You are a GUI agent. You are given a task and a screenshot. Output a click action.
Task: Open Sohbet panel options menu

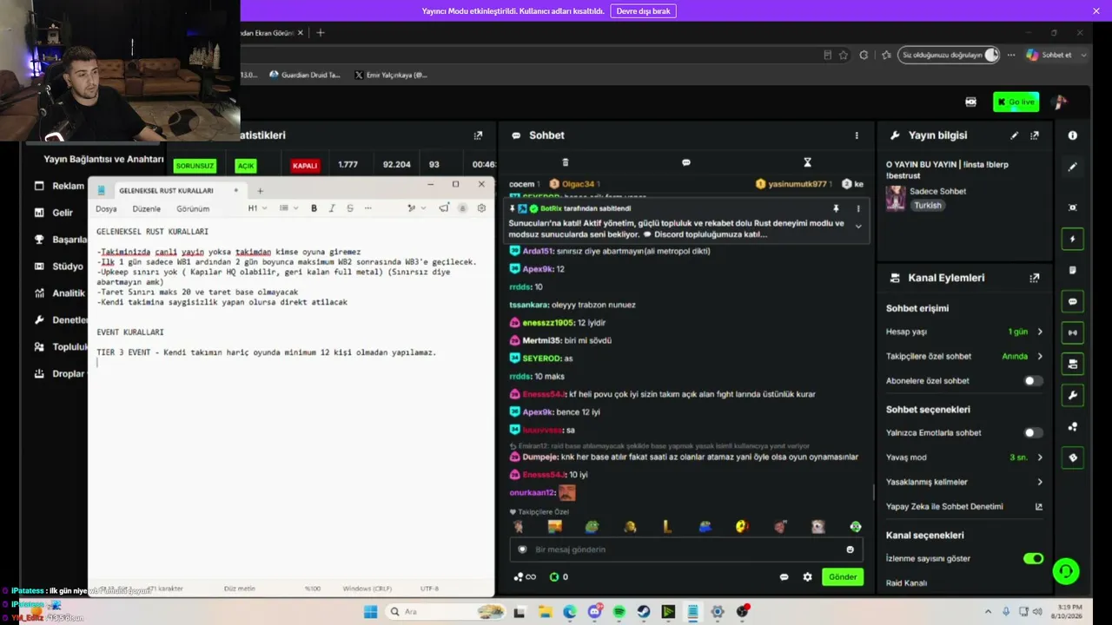point(857,135)
